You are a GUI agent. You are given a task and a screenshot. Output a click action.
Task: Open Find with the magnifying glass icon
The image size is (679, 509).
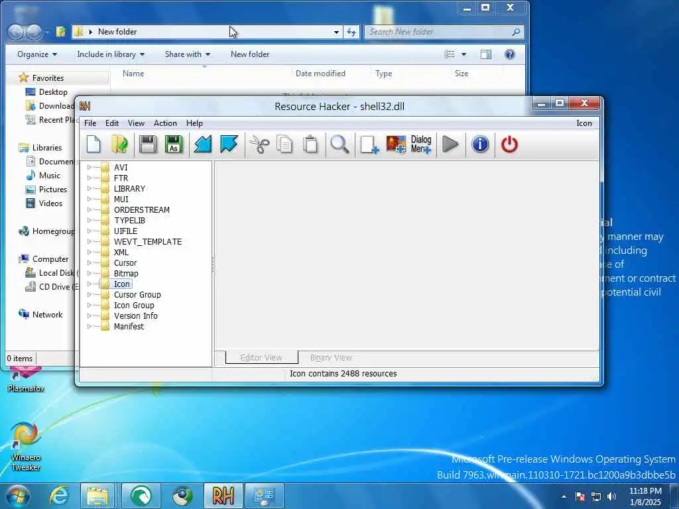(339, 144)
